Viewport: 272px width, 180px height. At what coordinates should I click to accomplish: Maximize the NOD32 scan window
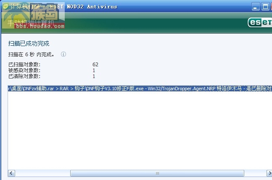click(x=265, y=7)
